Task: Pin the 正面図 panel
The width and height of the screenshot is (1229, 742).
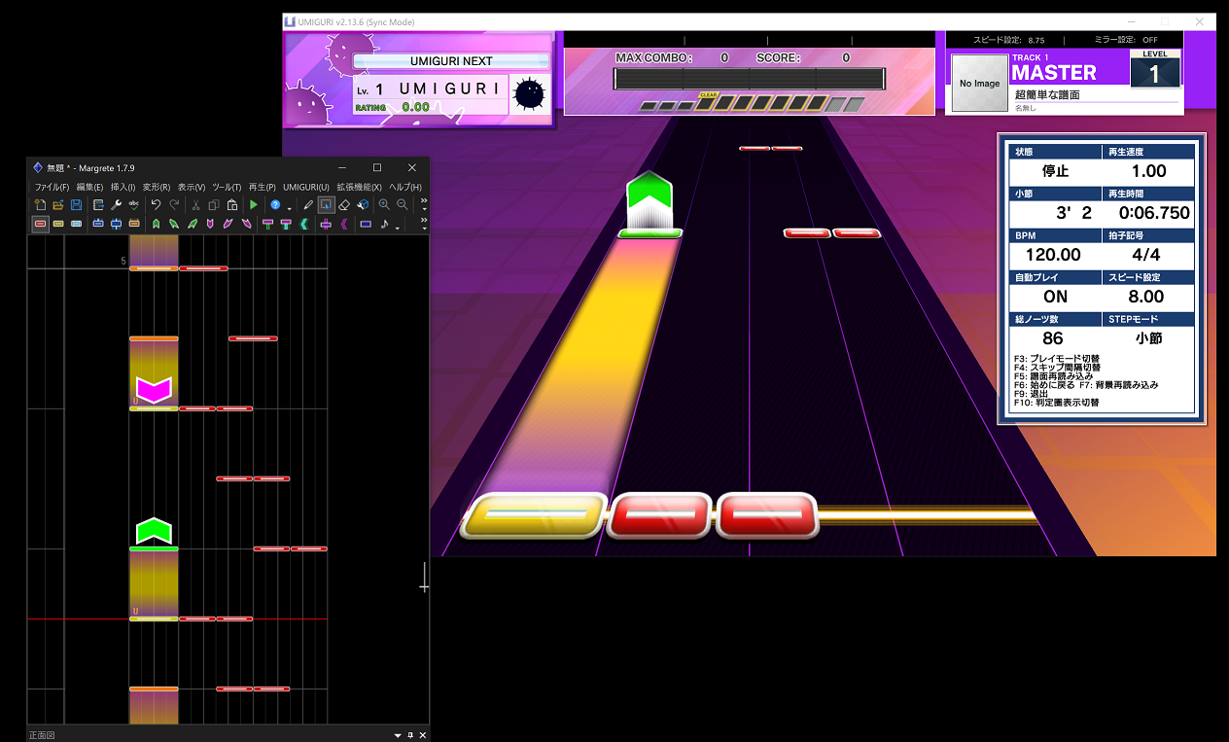Action: click(410, 735)
